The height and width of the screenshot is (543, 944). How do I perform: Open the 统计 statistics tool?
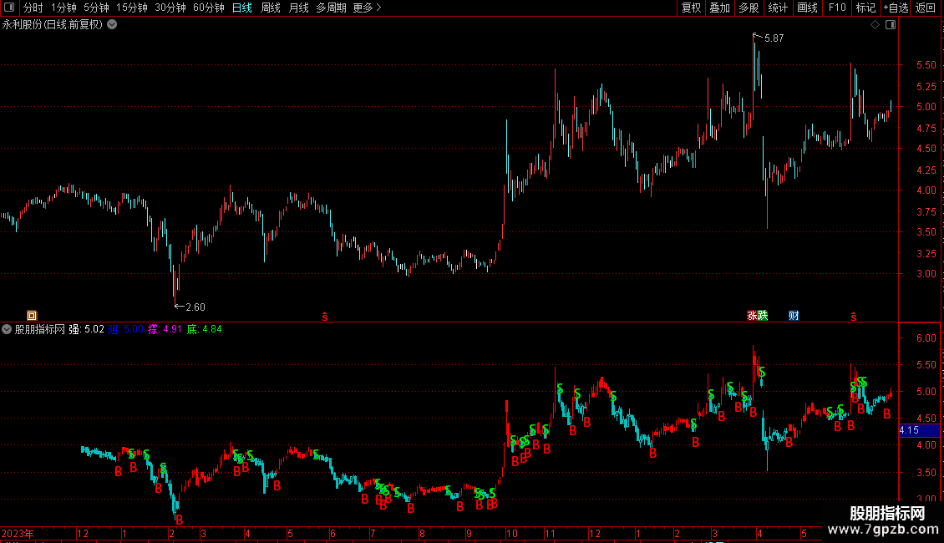(778, 8)
